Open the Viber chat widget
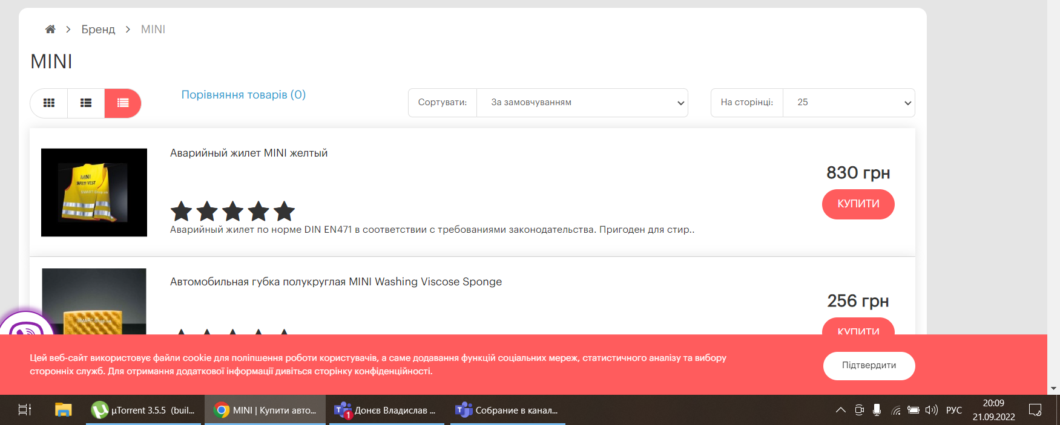 25,325
